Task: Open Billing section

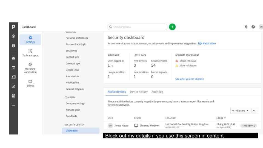Action: [x=30, y=83]
